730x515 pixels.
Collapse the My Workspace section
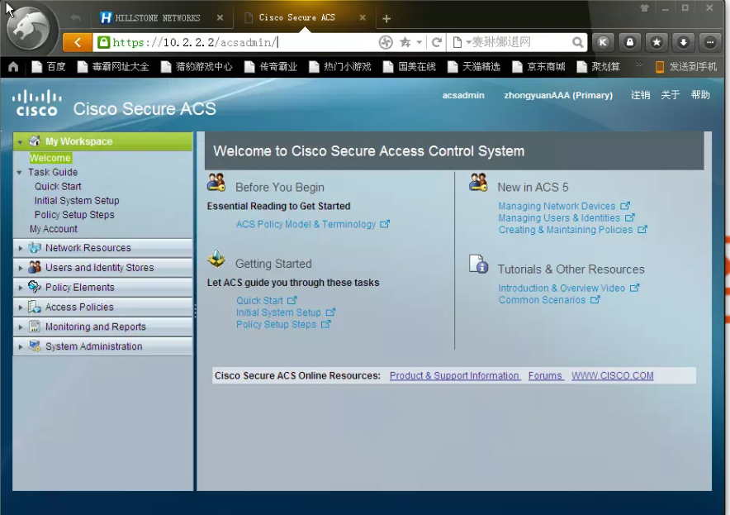20,141
